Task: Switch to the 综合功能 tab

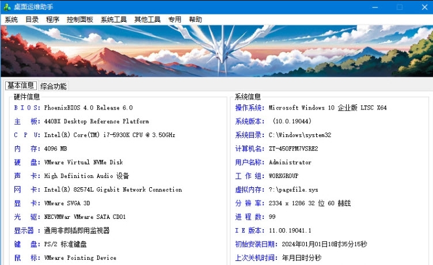Action: pyautogui.click(x=54, y=86)
